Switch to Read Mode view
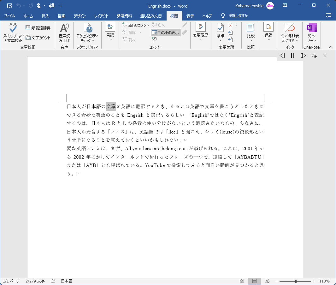Viewport: 336px width, 285px height. coord(242,281)
